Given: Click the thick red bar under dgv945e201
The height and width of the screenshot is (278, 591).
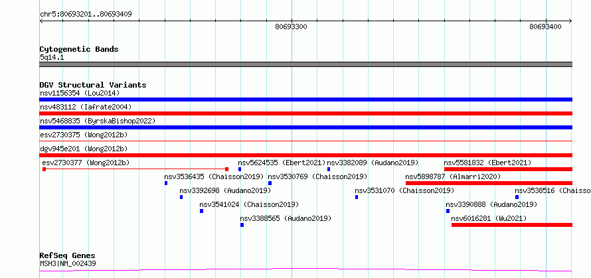Looking at the screenshot, I should pos(305,155).
